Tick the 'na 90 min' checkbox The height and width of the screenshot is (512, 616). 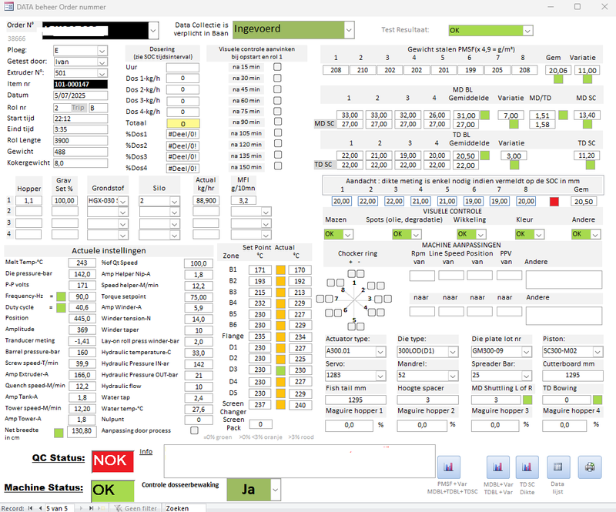[277, 122]
